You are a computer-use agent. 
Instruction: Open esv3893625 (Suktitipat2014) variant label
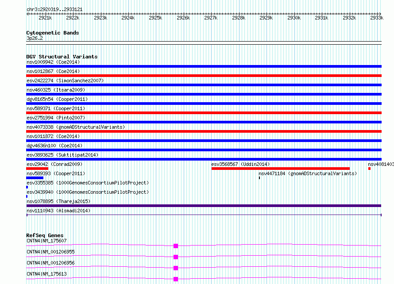[62, 155]
